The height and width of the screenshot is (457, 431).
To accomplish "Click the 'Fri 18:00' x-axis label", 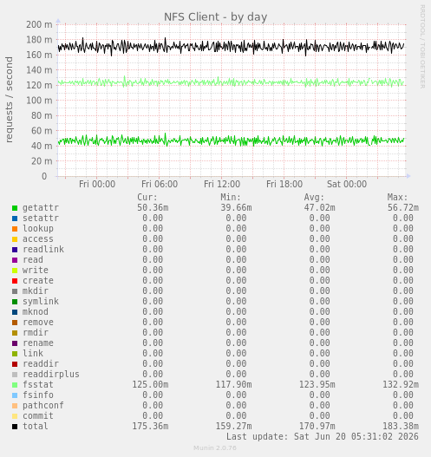I will point(284,184).
